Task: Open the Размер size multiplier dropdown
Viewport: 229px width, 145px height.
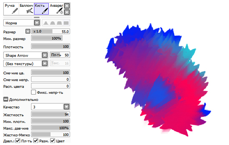Action: pos(28,31)
